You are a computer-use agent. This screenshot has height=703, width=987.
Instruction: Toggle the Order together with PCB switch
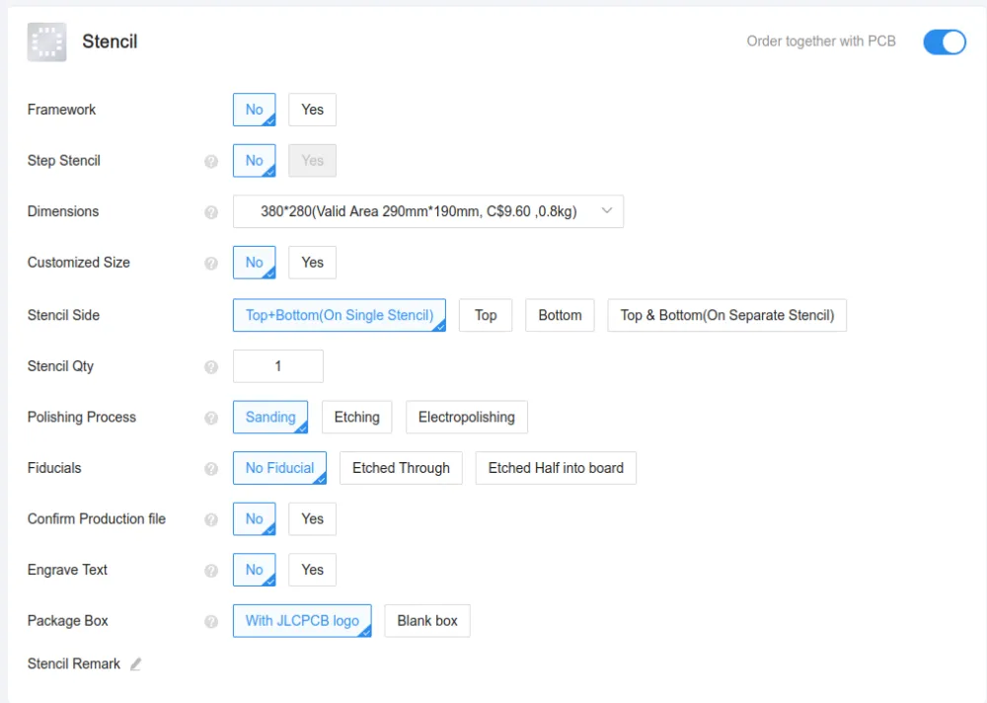tap(944, 42)
